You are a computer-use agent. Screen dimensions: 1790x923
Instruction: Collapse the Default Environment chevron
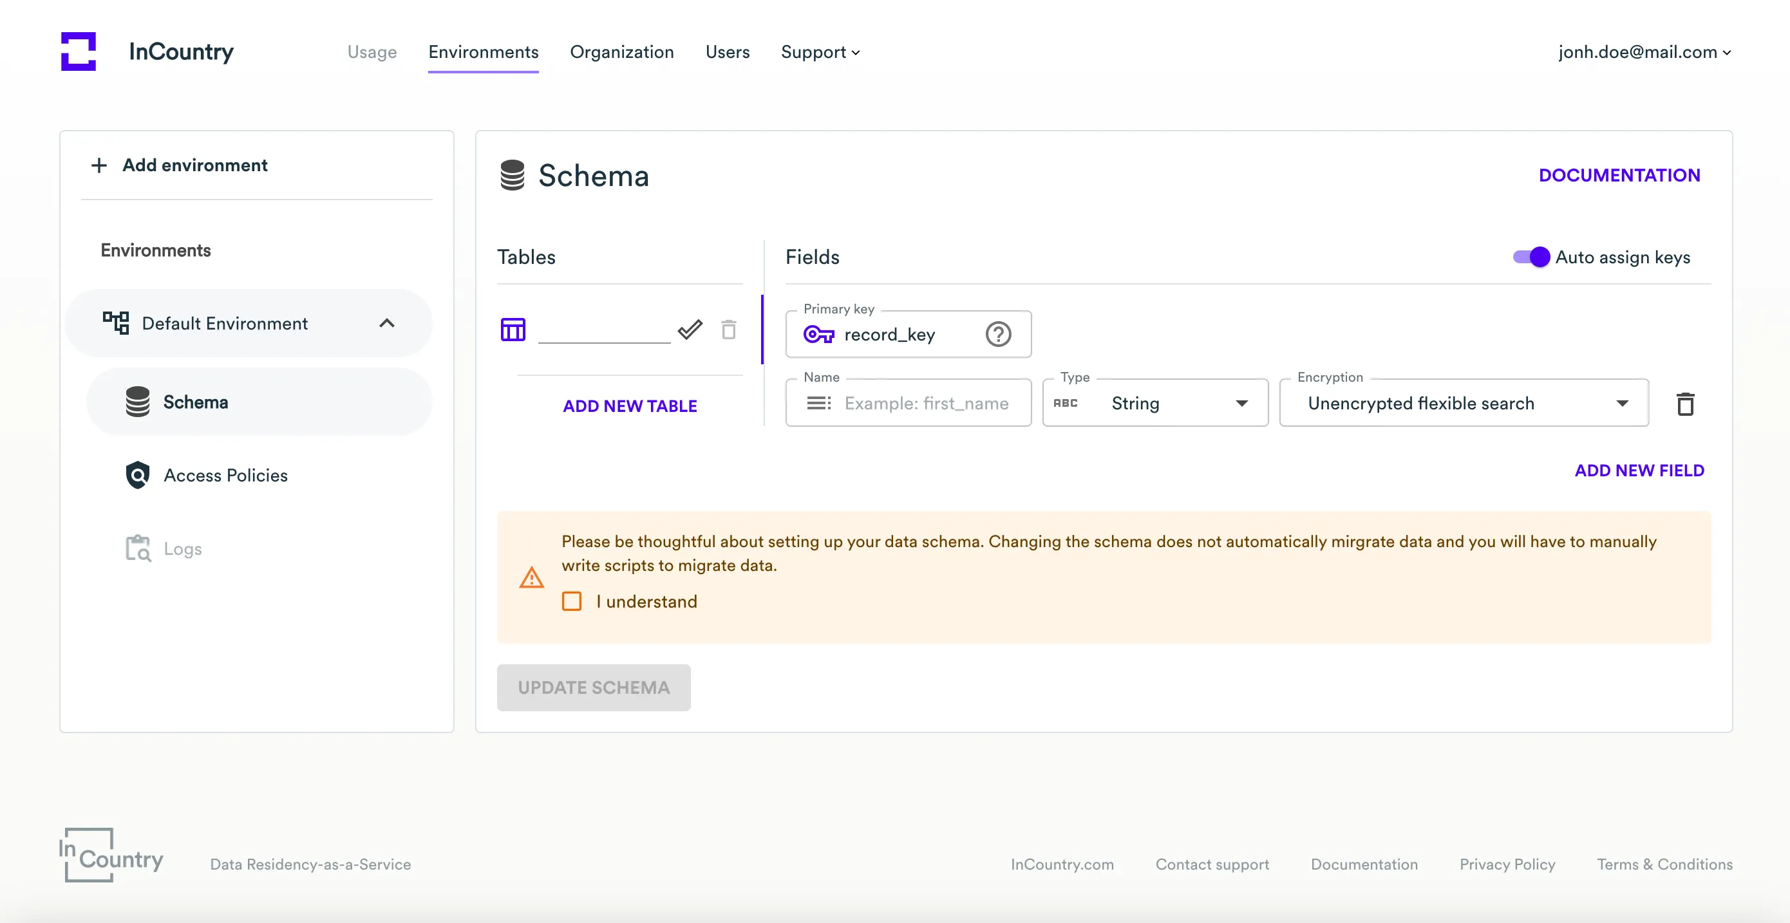point(387,323)
